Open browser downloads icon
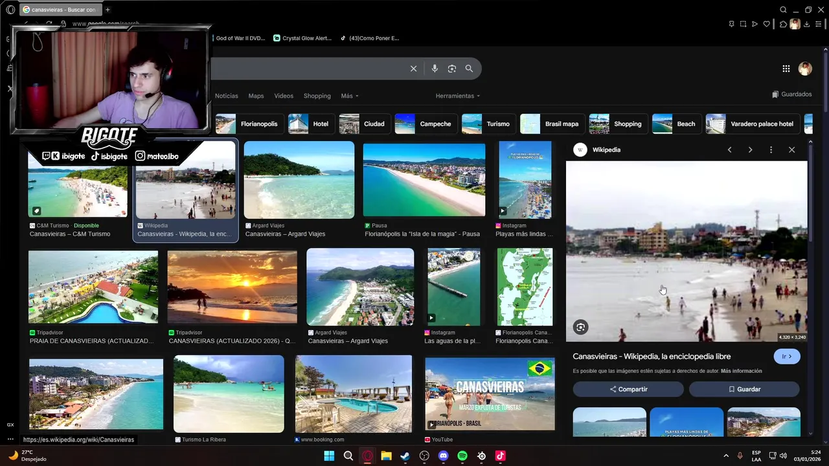Viewport: 829px width, 466px height. coord(807,24)
